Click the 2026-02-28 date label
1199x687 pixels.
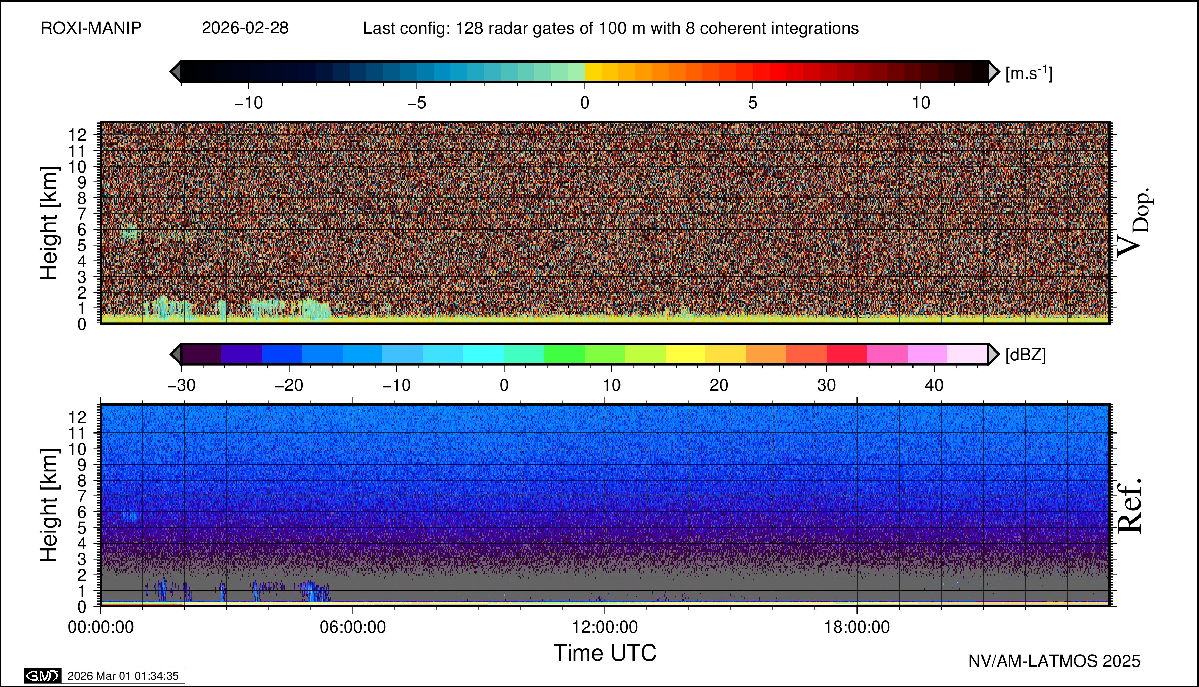click(x=245, y=28)
